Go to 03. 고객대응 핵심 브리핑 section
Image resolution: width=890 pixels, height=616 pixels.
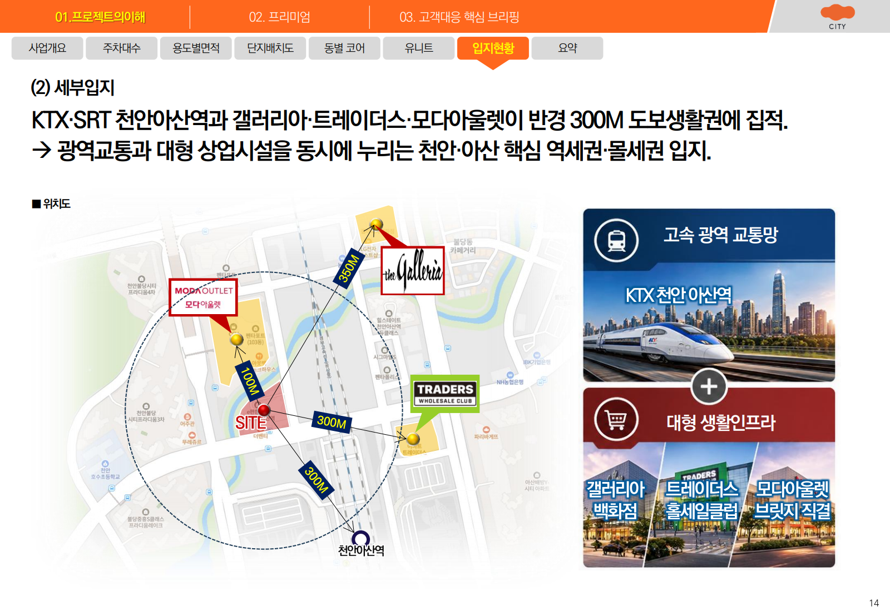click(459, 17)
